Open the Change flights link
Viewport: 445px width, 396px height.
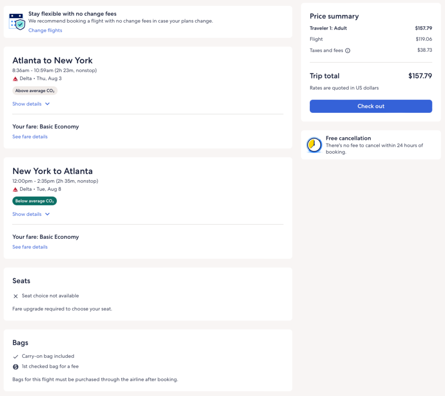[45, 30]
